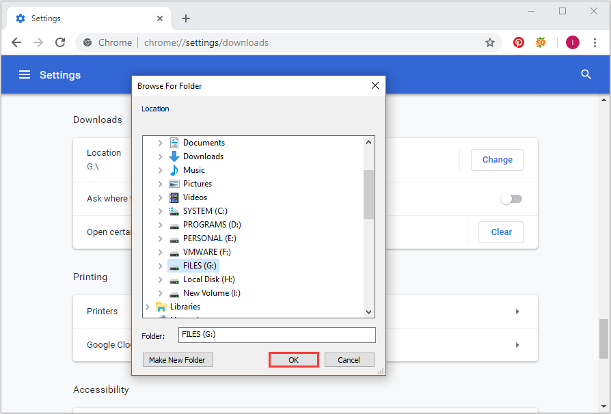Expand the Libraries tree node
611x414 pixels.
coord(148,307)
